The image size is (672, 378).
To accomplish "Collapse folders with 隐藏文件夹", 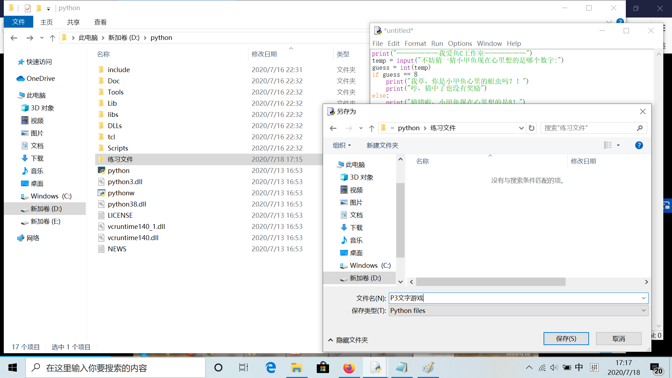I will pyautogui.click(x=348, y=340).
